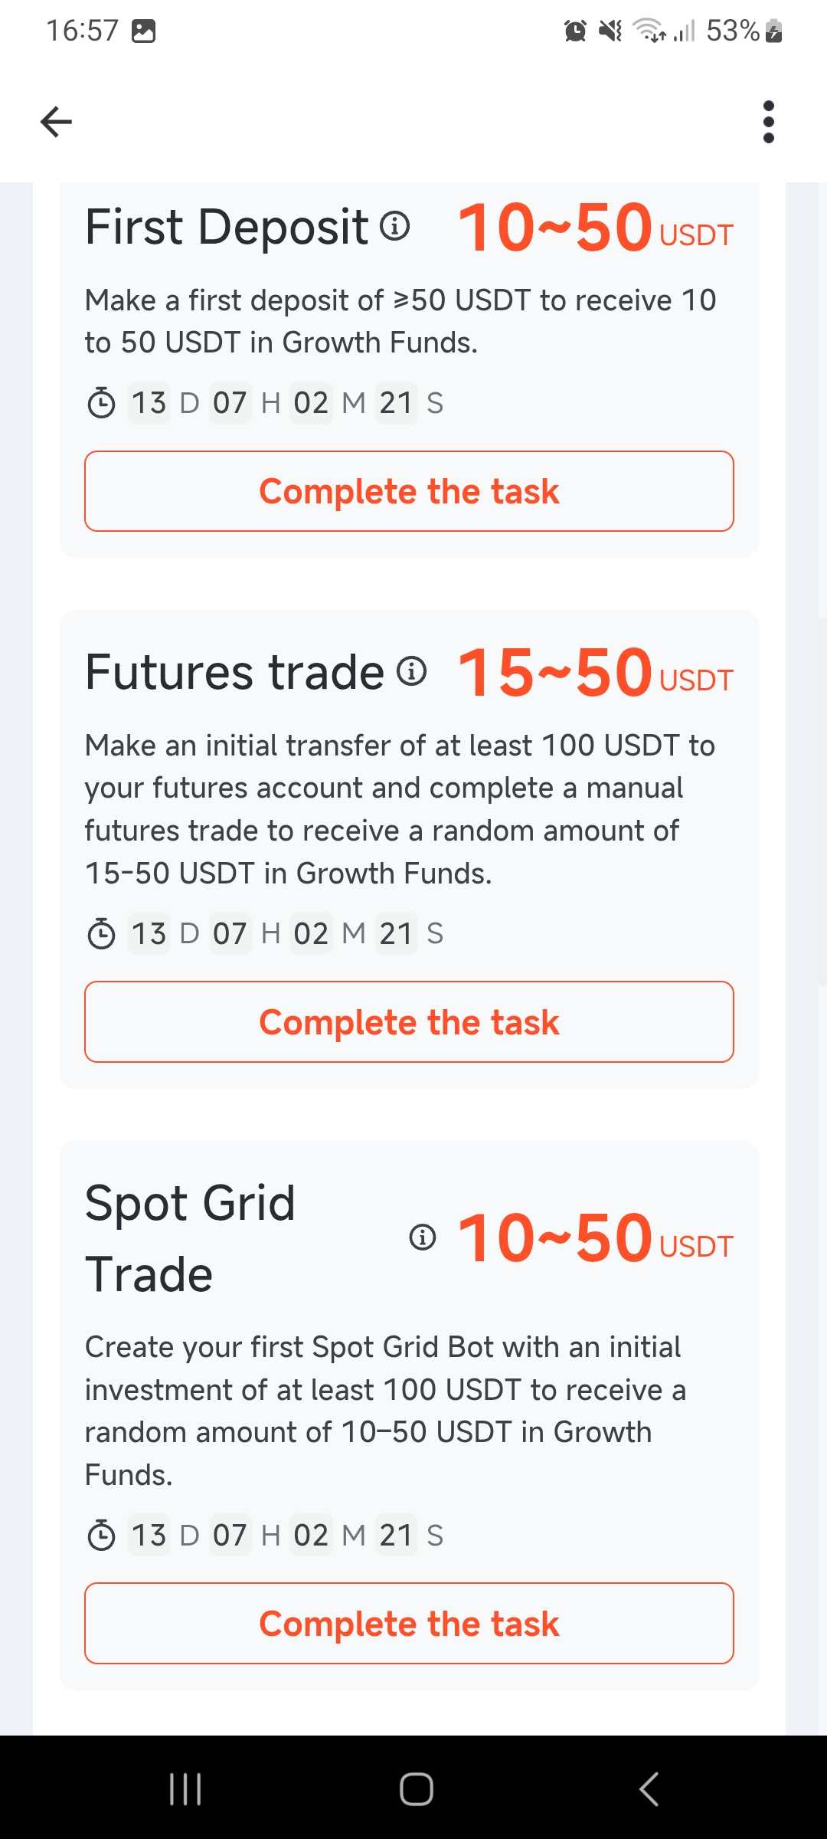Tap the battery percentage in the status bar

(x=732, y=31)
